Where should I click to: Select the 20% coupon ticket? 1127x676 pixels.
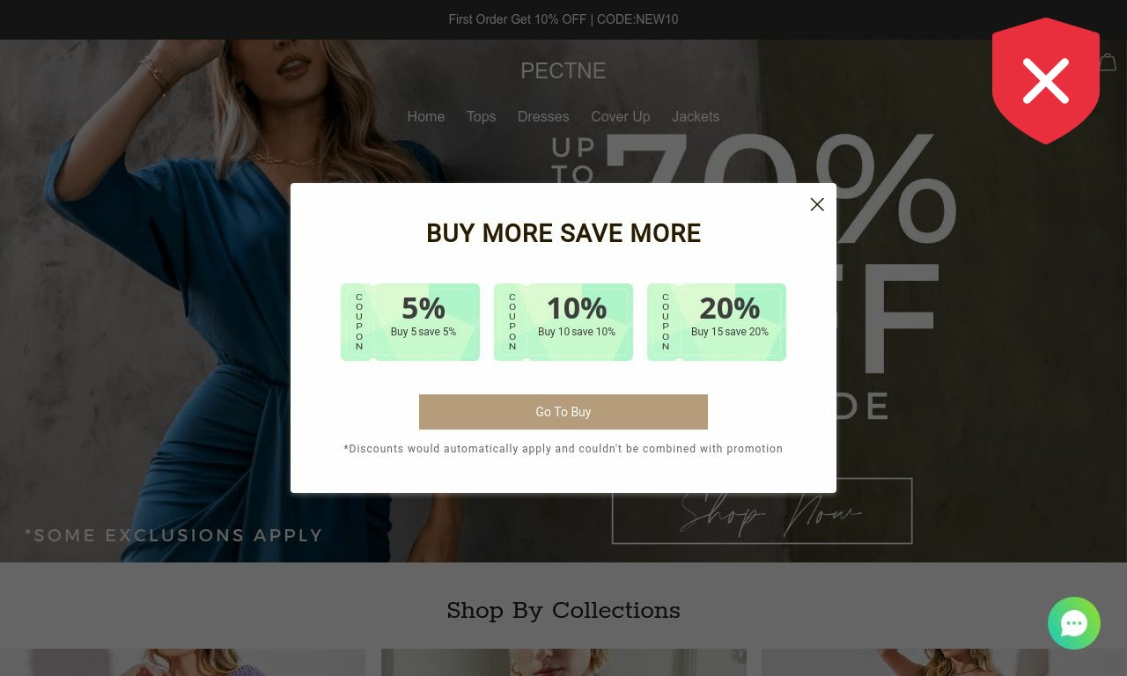717,322
